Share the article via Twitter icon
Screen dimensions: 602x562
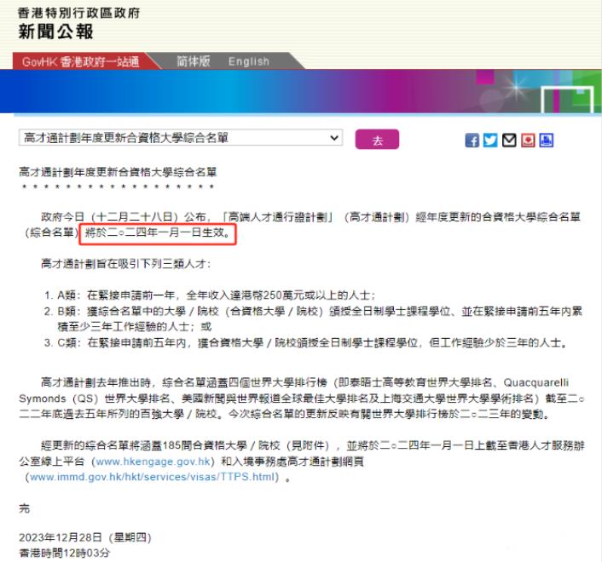(x=490, y=140)
